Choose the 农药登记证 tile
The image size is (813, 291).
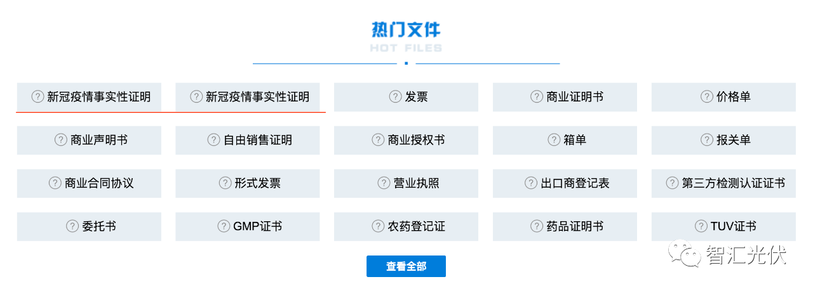click(x=406, y=226)
